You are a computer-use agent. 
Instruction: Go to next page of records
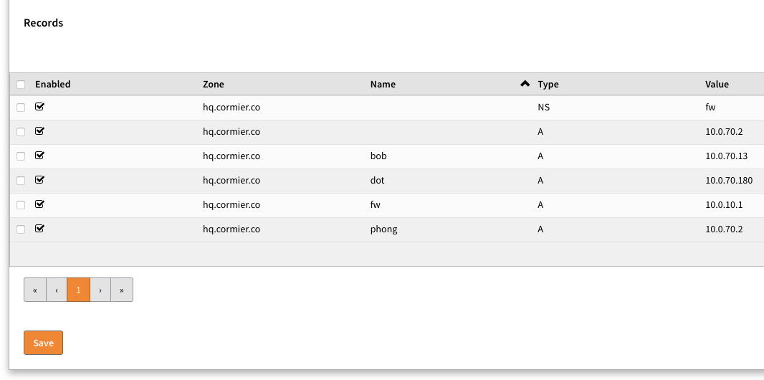100,290
